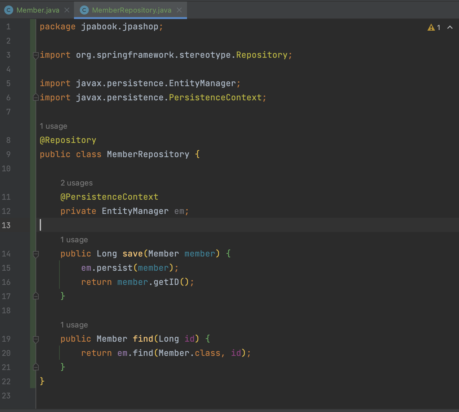Screen dimensions: 459x412
Task: Click the closing brace on line 22
Action: pos(42,381)
